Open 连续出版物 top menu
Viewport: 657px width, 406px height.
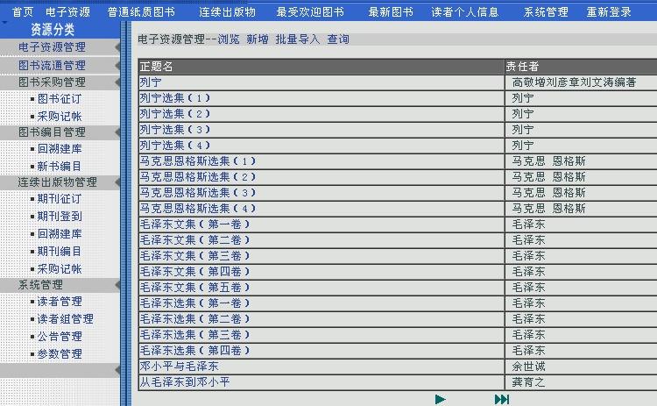(x=227, y=11)
